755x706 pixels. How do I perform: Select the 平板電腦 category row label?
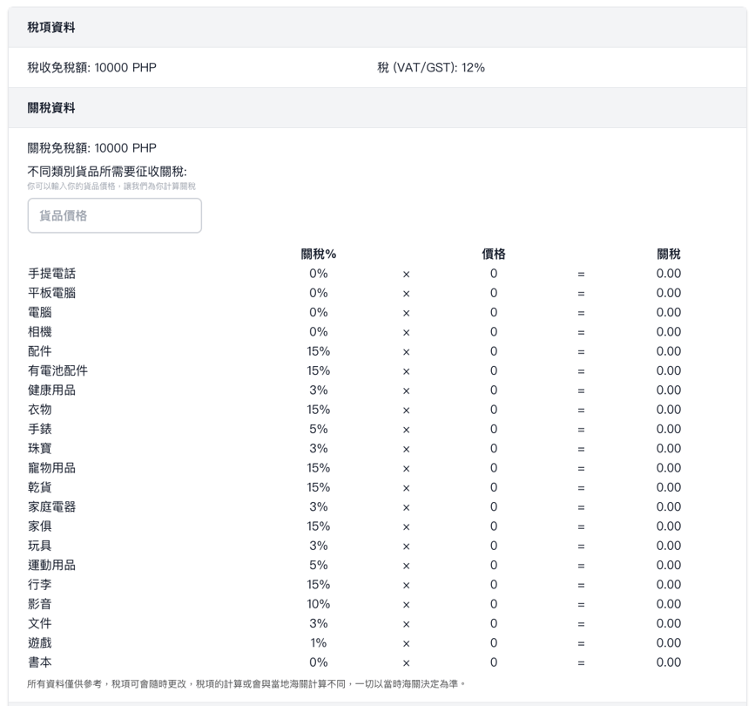(51, 293)
